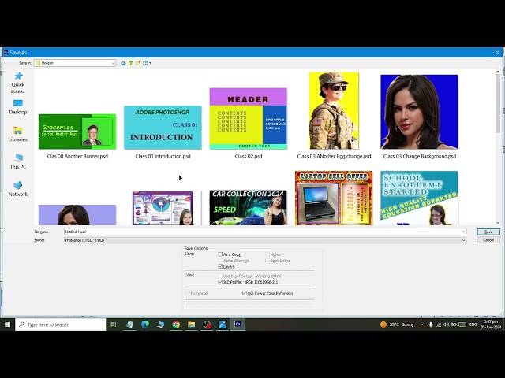Toggle ICC Profile sRGB checkbox

tap(220, 282)
